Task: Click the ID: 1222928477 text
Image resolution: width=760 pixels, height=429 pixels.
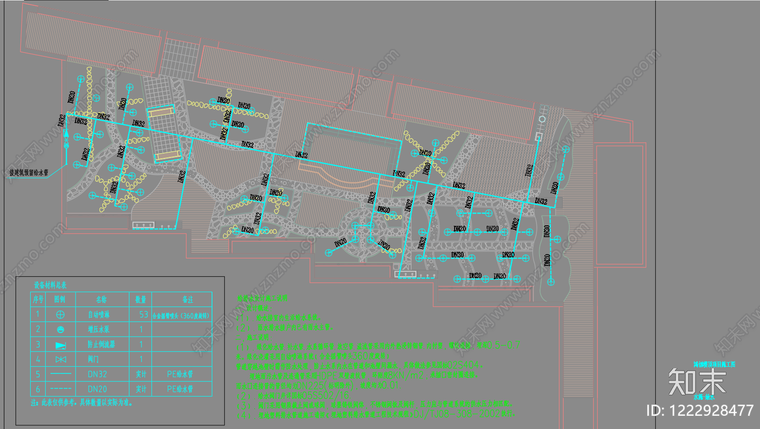Action: [700, 410]
